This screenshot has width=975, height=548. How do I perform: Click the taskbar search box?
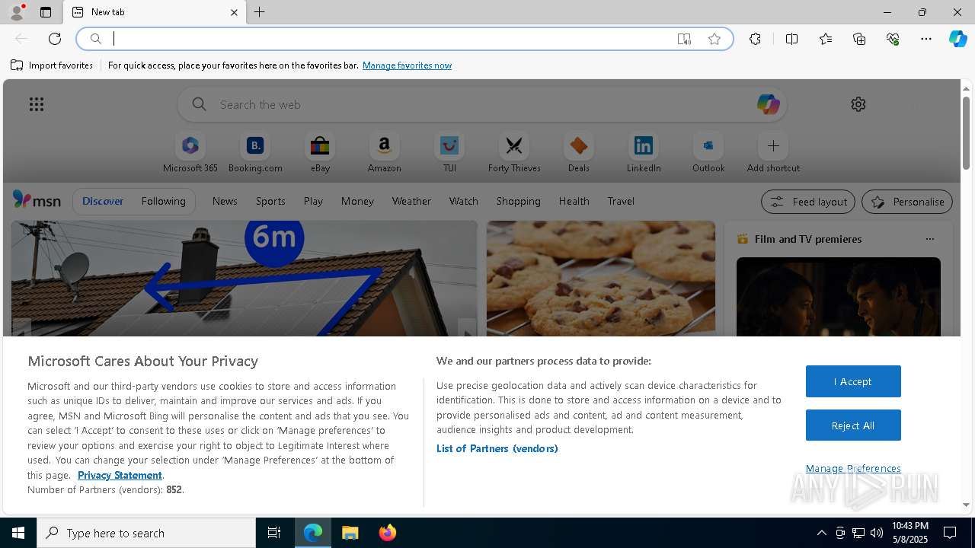point(146,533)
